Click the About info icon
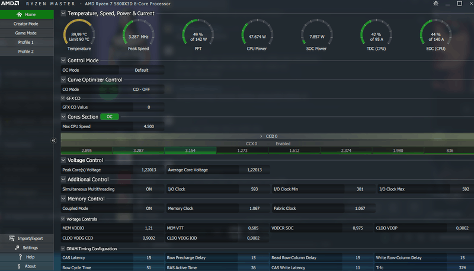 tap(19, 266)
